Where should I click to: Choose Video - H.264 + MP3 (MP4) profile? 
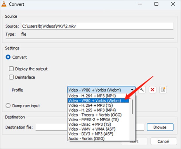click(x=98, y=96)
